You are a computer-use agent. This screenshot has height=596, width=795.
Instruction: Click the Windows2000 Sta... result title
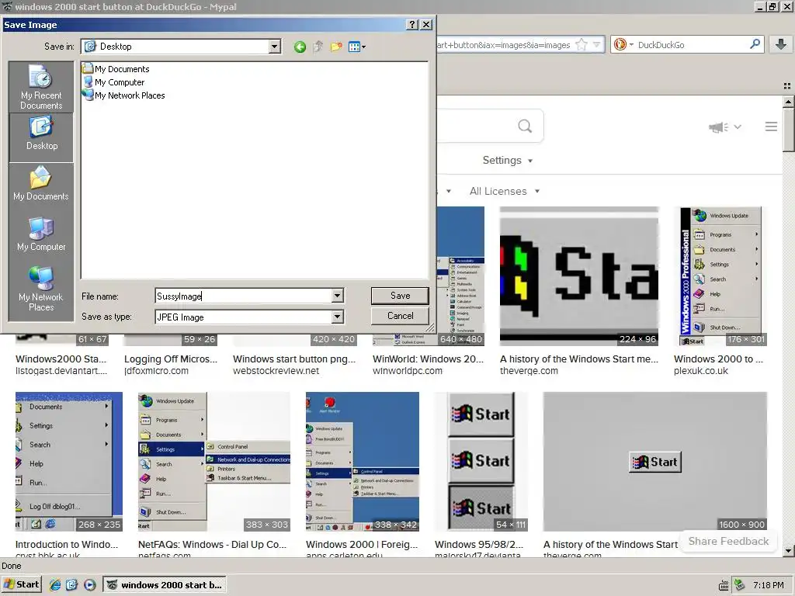coord(61,359)
